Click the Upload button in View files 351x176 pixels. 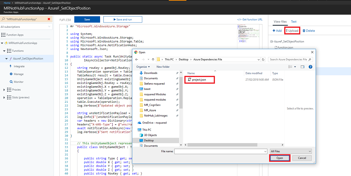[x=292, y=31]
